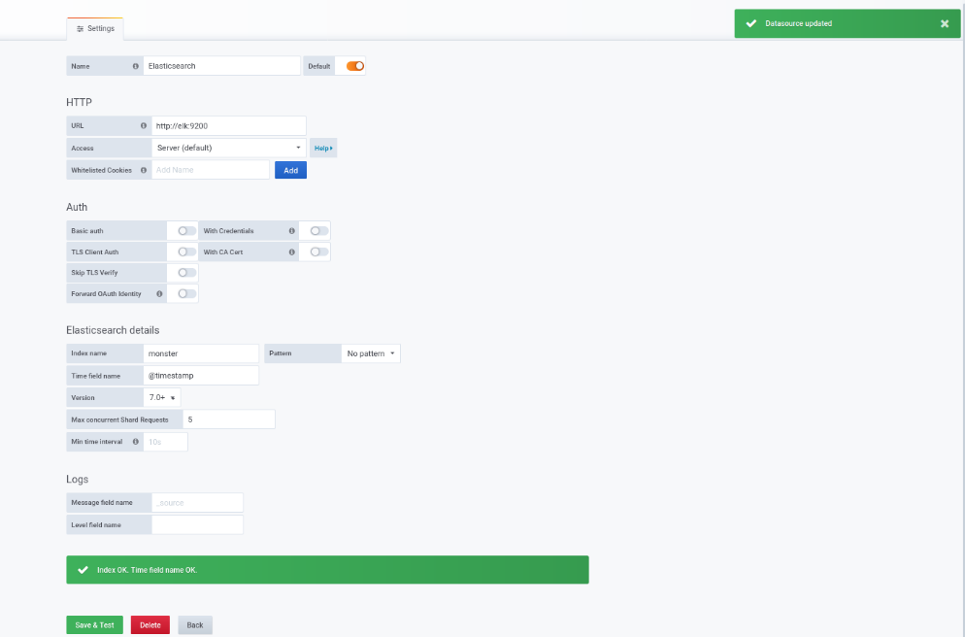Click the URL field info icon
The image size is (965, 637).
[144, 125]
